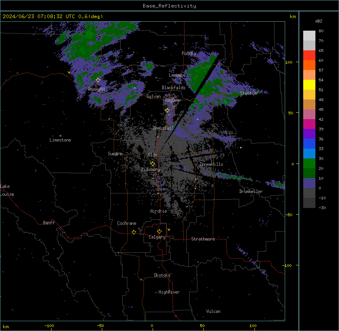Click the green 20-30 dBZ legend swatch

tap(309, 164)
